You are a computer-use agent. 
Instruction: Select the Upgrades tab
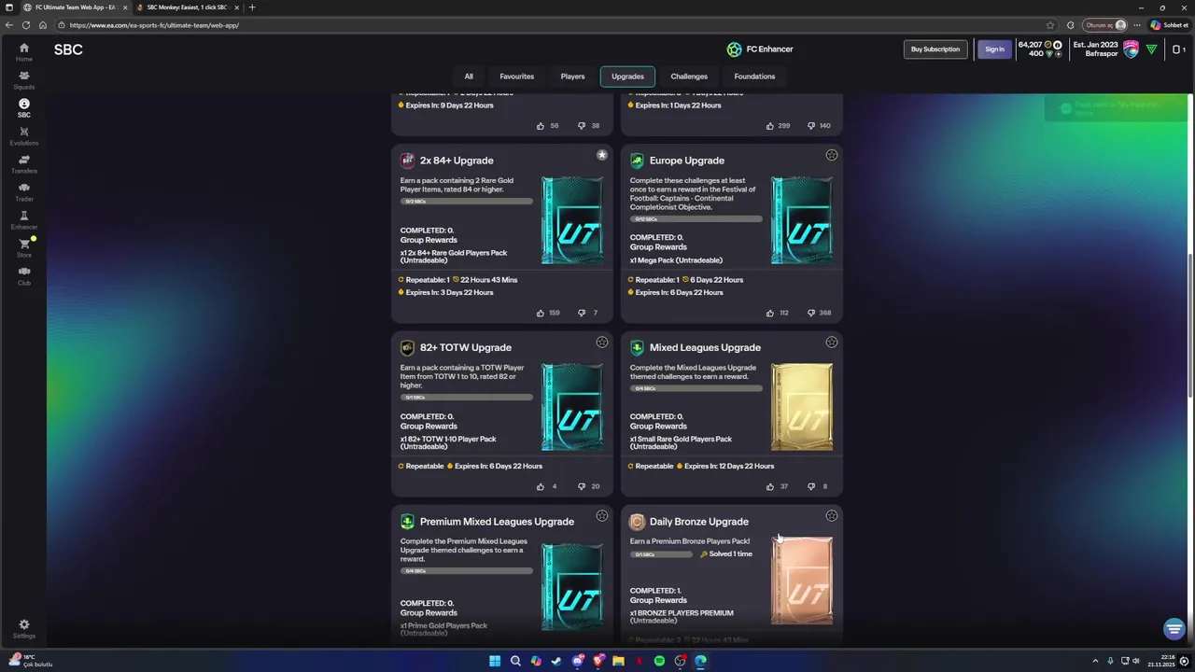coord(627,77)
